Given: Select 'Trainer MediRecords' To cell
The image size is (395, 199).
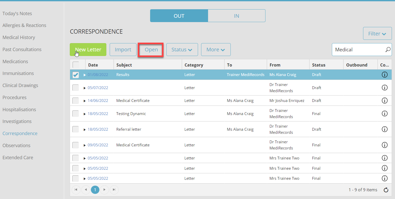Looking at the screenshot, I should tap(246, 75).
